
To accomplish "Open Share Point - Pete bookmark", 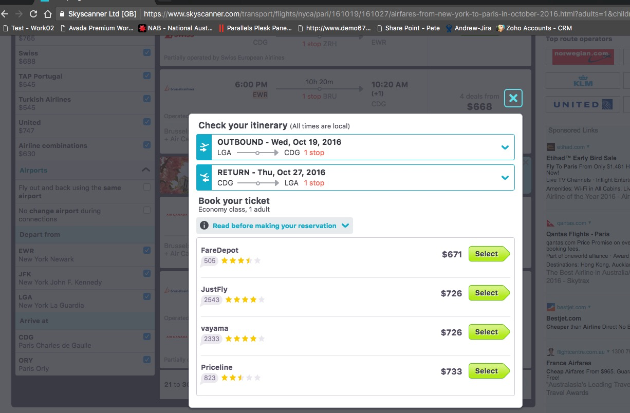I will coord(409,28).
